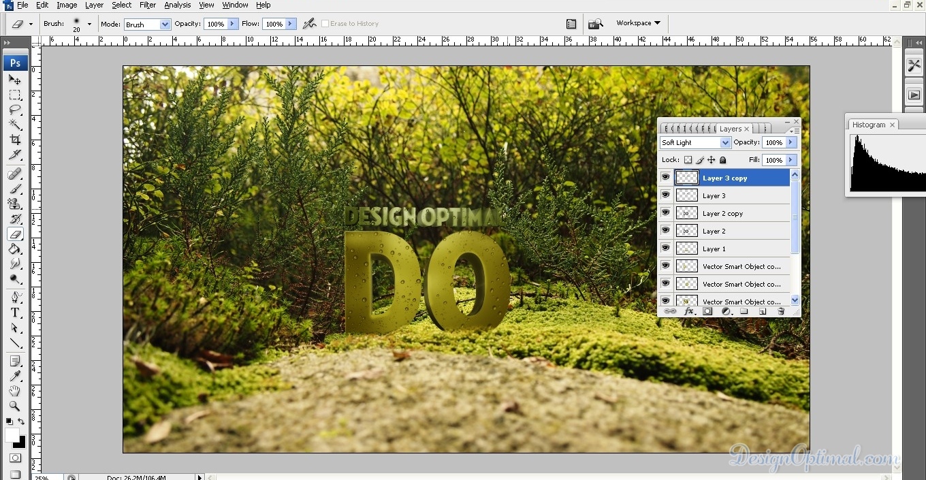Select the Healing Brush tool
The height and width of the screenshot is (480, 926).
pos(15,174)
